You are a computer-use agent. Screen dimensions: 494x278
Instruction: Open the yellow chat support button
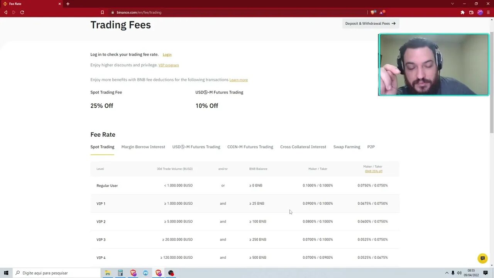(482, 259)
